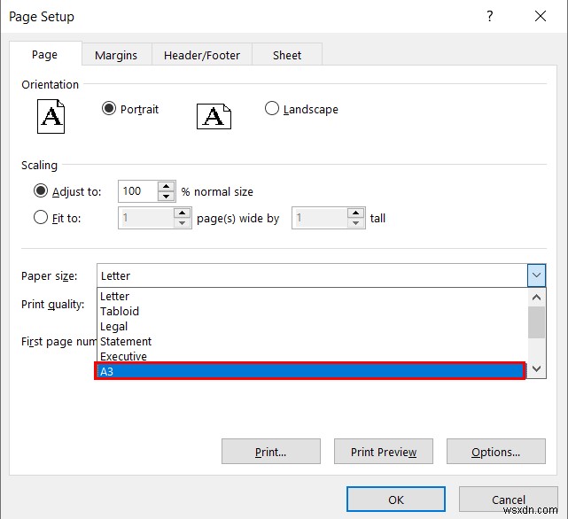Image resolution: width=568 pixels, height=519 pixels.
Task: Click the landscape page orientation icon
Action: tap(214, 116)
